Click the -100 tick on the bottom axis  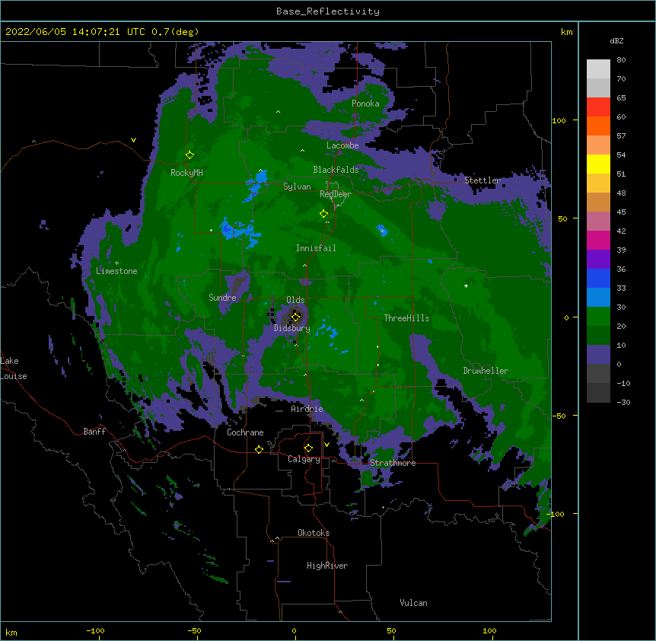click(x=95, y=630)
